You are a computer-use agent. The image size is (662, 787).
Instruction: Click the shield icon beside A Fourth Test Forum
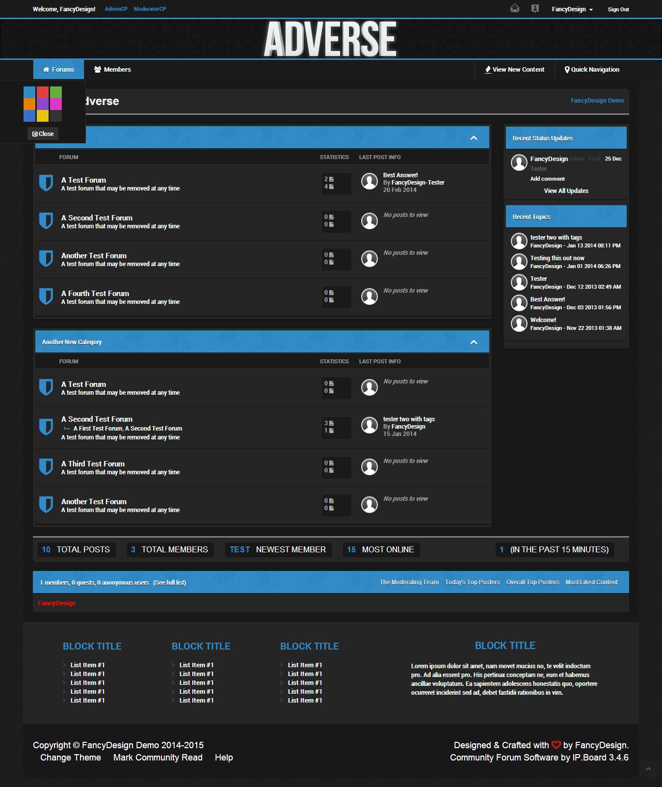(x=46, y=297)
